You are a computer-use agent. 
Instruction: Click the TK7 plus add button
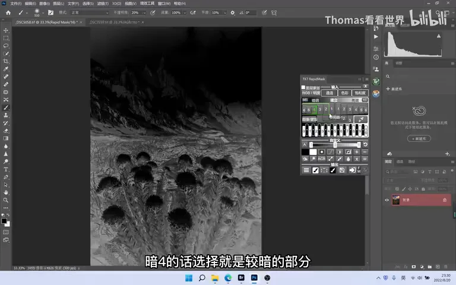pos(356,152)
